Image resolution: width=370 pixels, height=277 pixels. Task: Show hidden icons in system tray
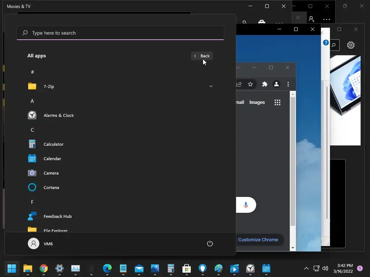[x=306, y=268]
